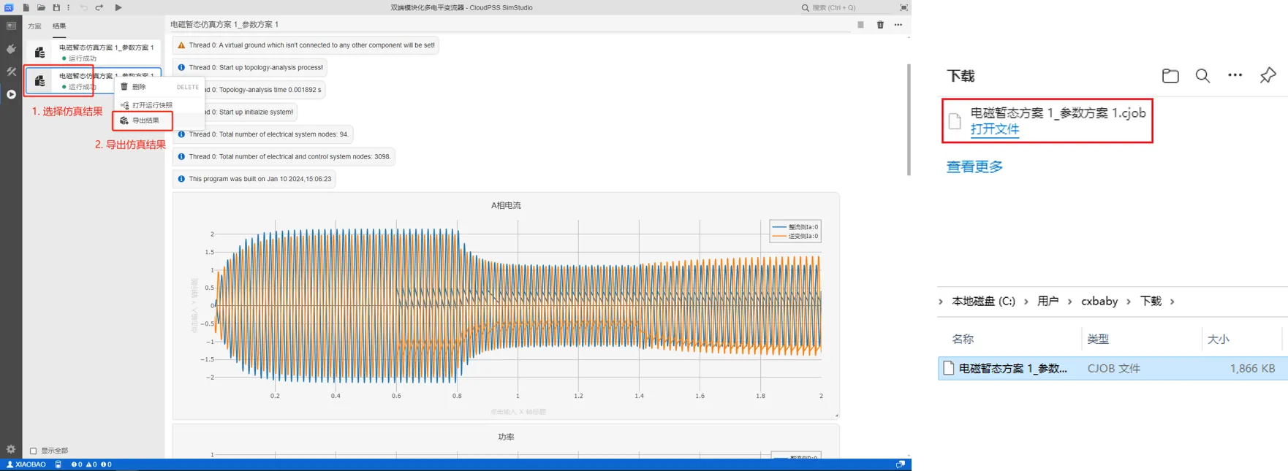This screenshot has width=1288, height=471.
Task: Open downloads folder icon in 下载 panel
Action: pyautogui.click(x=1170, y=75)
